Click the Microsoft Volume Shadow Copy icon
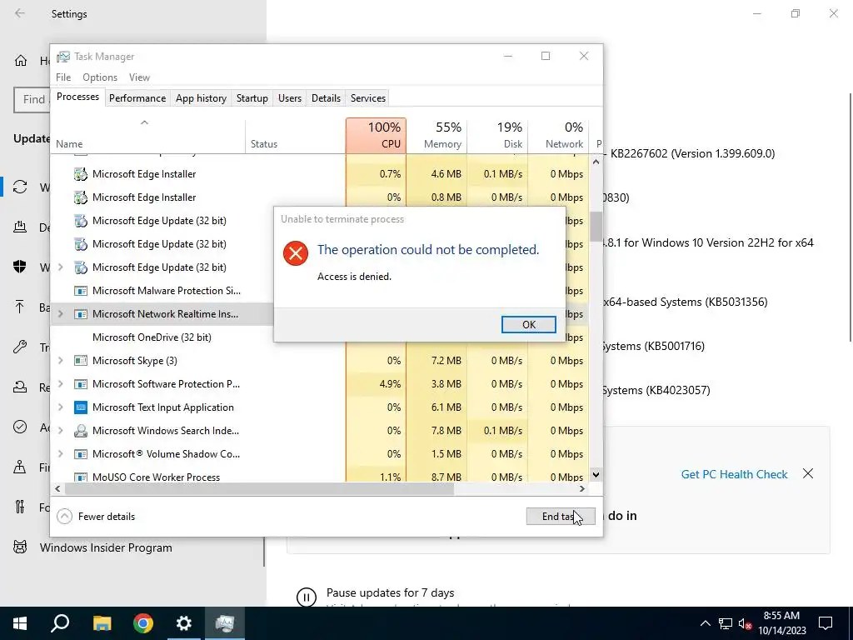 pos(81,454)
